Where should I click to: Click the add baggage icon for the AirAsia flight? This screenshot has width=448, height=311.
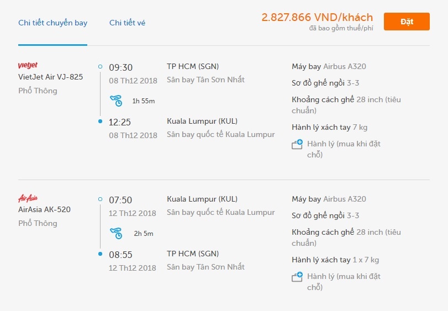point(297,277)
